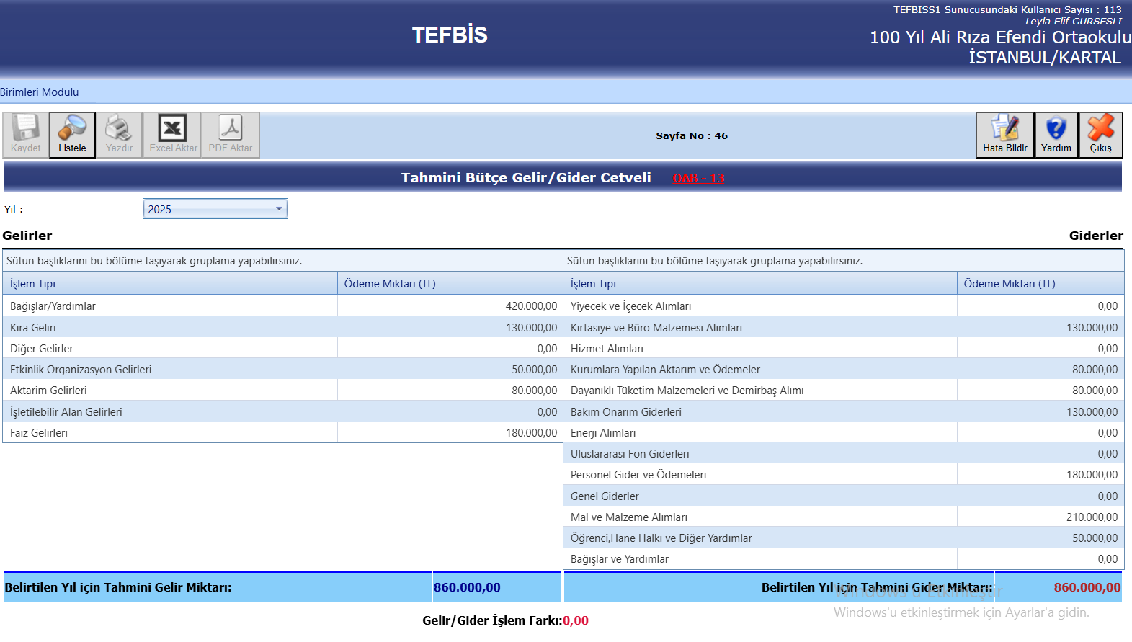Select the Faiz Gelirleri income row

[39, 433]
